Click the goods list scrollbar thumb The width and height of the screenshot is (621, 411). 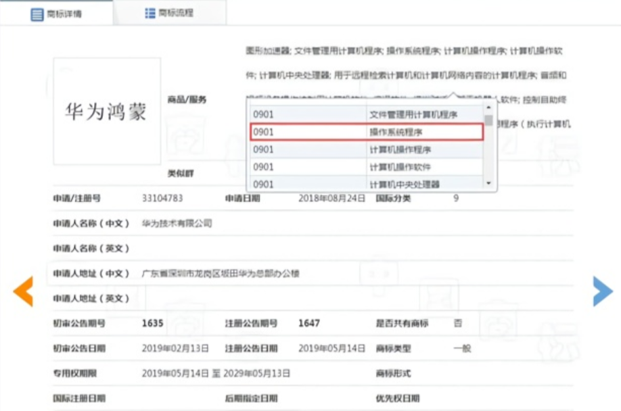(488, 120)
